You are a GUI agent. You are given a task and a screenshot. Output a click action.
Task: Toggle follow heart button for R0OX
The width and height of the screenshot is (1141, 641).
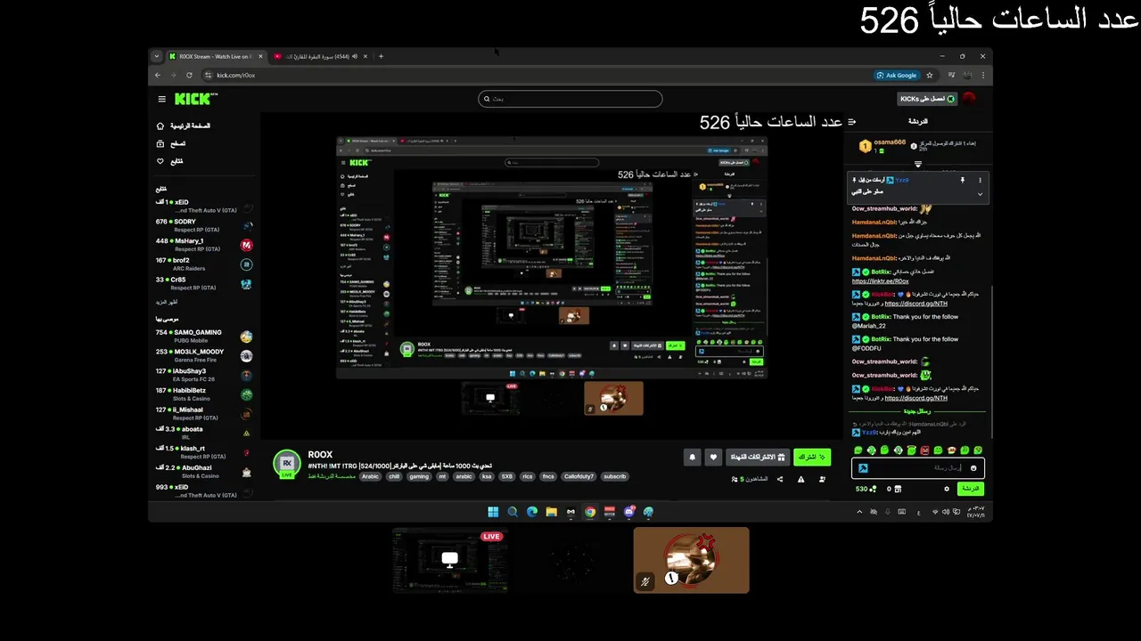[713, 457]
